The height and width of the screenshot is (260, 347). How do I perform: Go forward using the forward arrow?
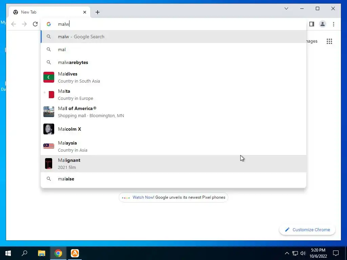tap(24, 24)
